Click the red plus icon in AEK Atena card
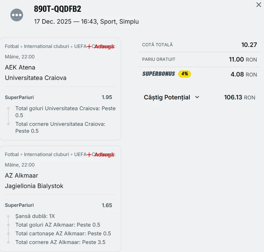 (89, 47)
